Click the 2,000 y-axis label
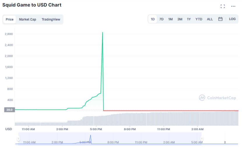Image resolution: width=242 pixels, height=148 pixels. [x=9, y=56]
